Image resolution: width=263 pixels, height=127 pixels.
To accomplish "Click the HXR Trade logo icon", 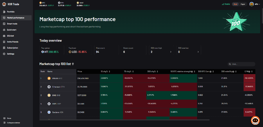I will pos(4,4).
